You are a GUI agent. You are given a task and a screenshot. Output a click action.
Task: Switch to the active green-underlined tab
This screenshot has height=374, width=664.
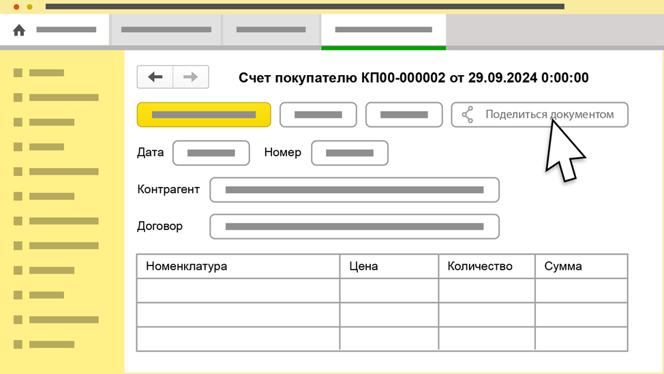[x=383, y=30]
